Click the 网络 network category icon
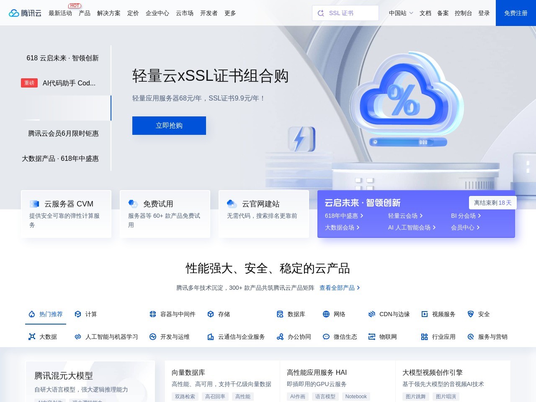The image size is (536, 402). 326,314
